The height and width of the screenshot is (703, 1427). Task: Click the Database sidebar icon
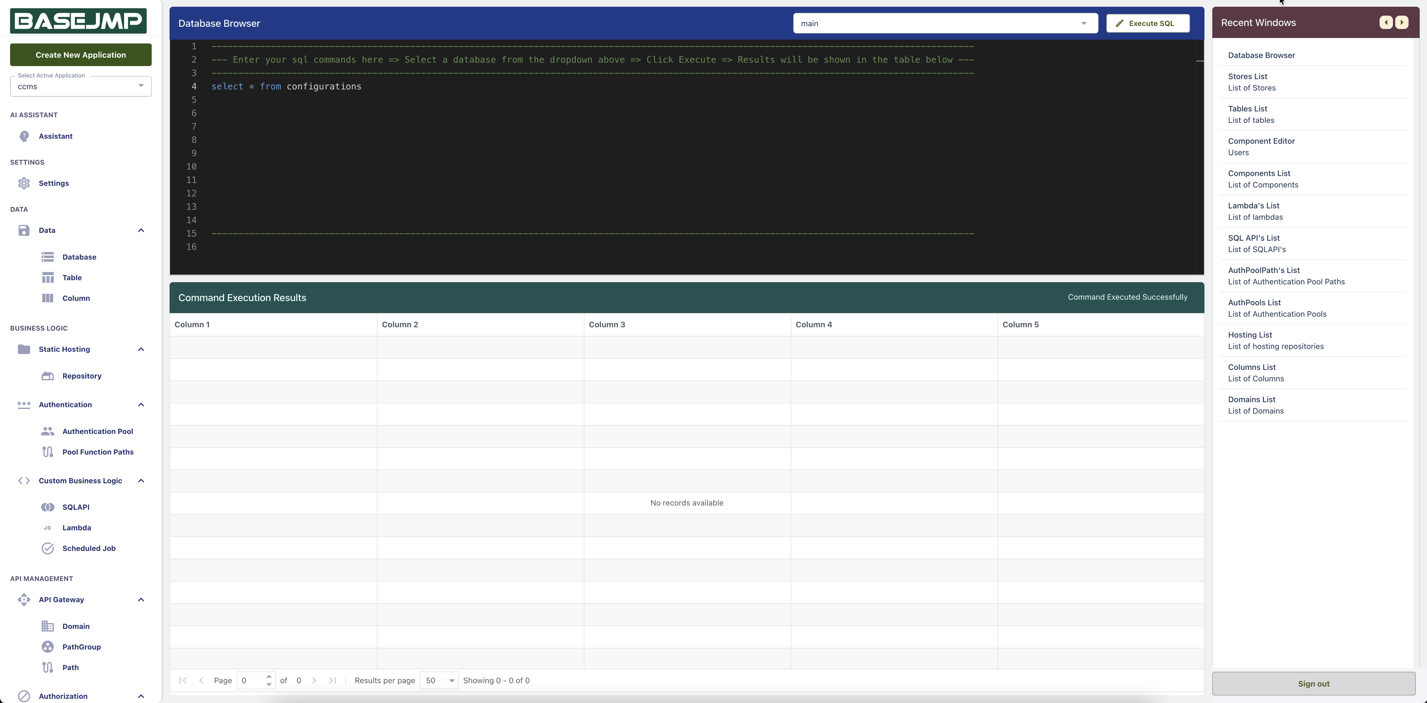[x=48, y=257]
